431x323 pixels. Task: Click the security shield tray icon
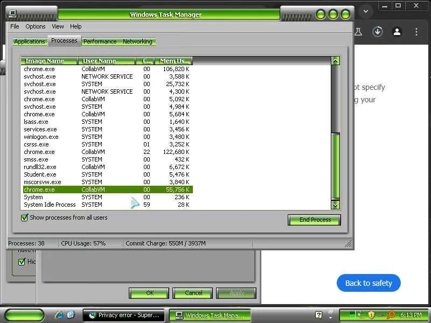click(371, 315)
